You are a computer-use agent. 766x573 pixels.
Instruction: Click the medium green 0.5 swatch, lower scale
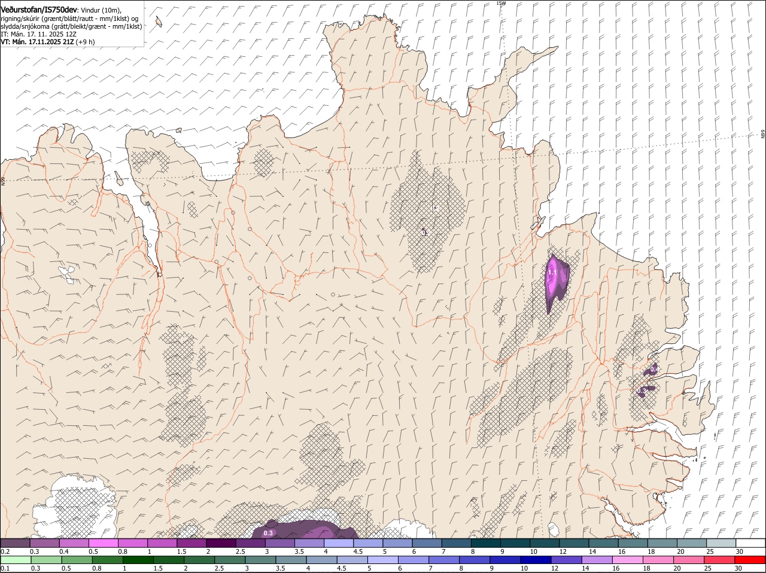[76, 560]
